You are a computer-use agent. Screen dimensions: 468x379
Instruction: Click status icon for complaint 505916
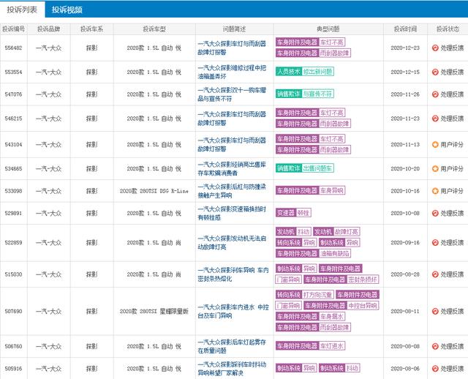point(435,369)
